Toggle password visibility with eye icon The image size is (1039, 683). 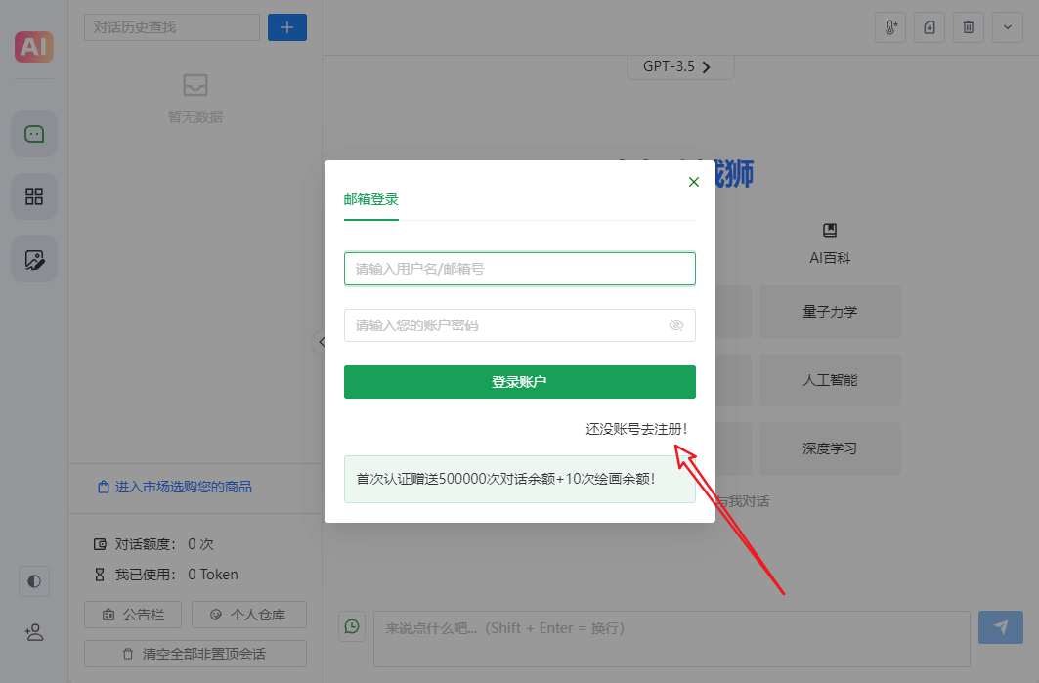676,325
